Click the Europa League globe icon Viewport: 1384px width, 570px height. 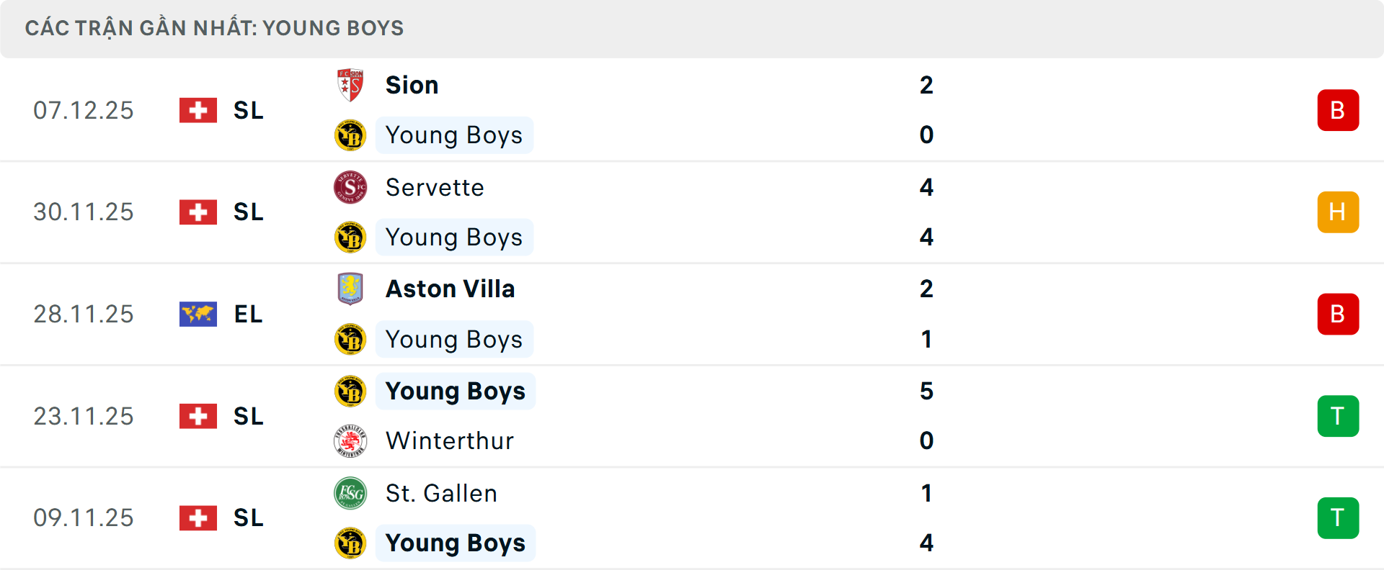coord(198,314)
